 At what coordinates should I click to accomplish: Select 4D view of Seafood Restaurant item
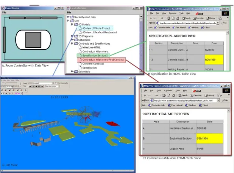click(x=98, y=32)
